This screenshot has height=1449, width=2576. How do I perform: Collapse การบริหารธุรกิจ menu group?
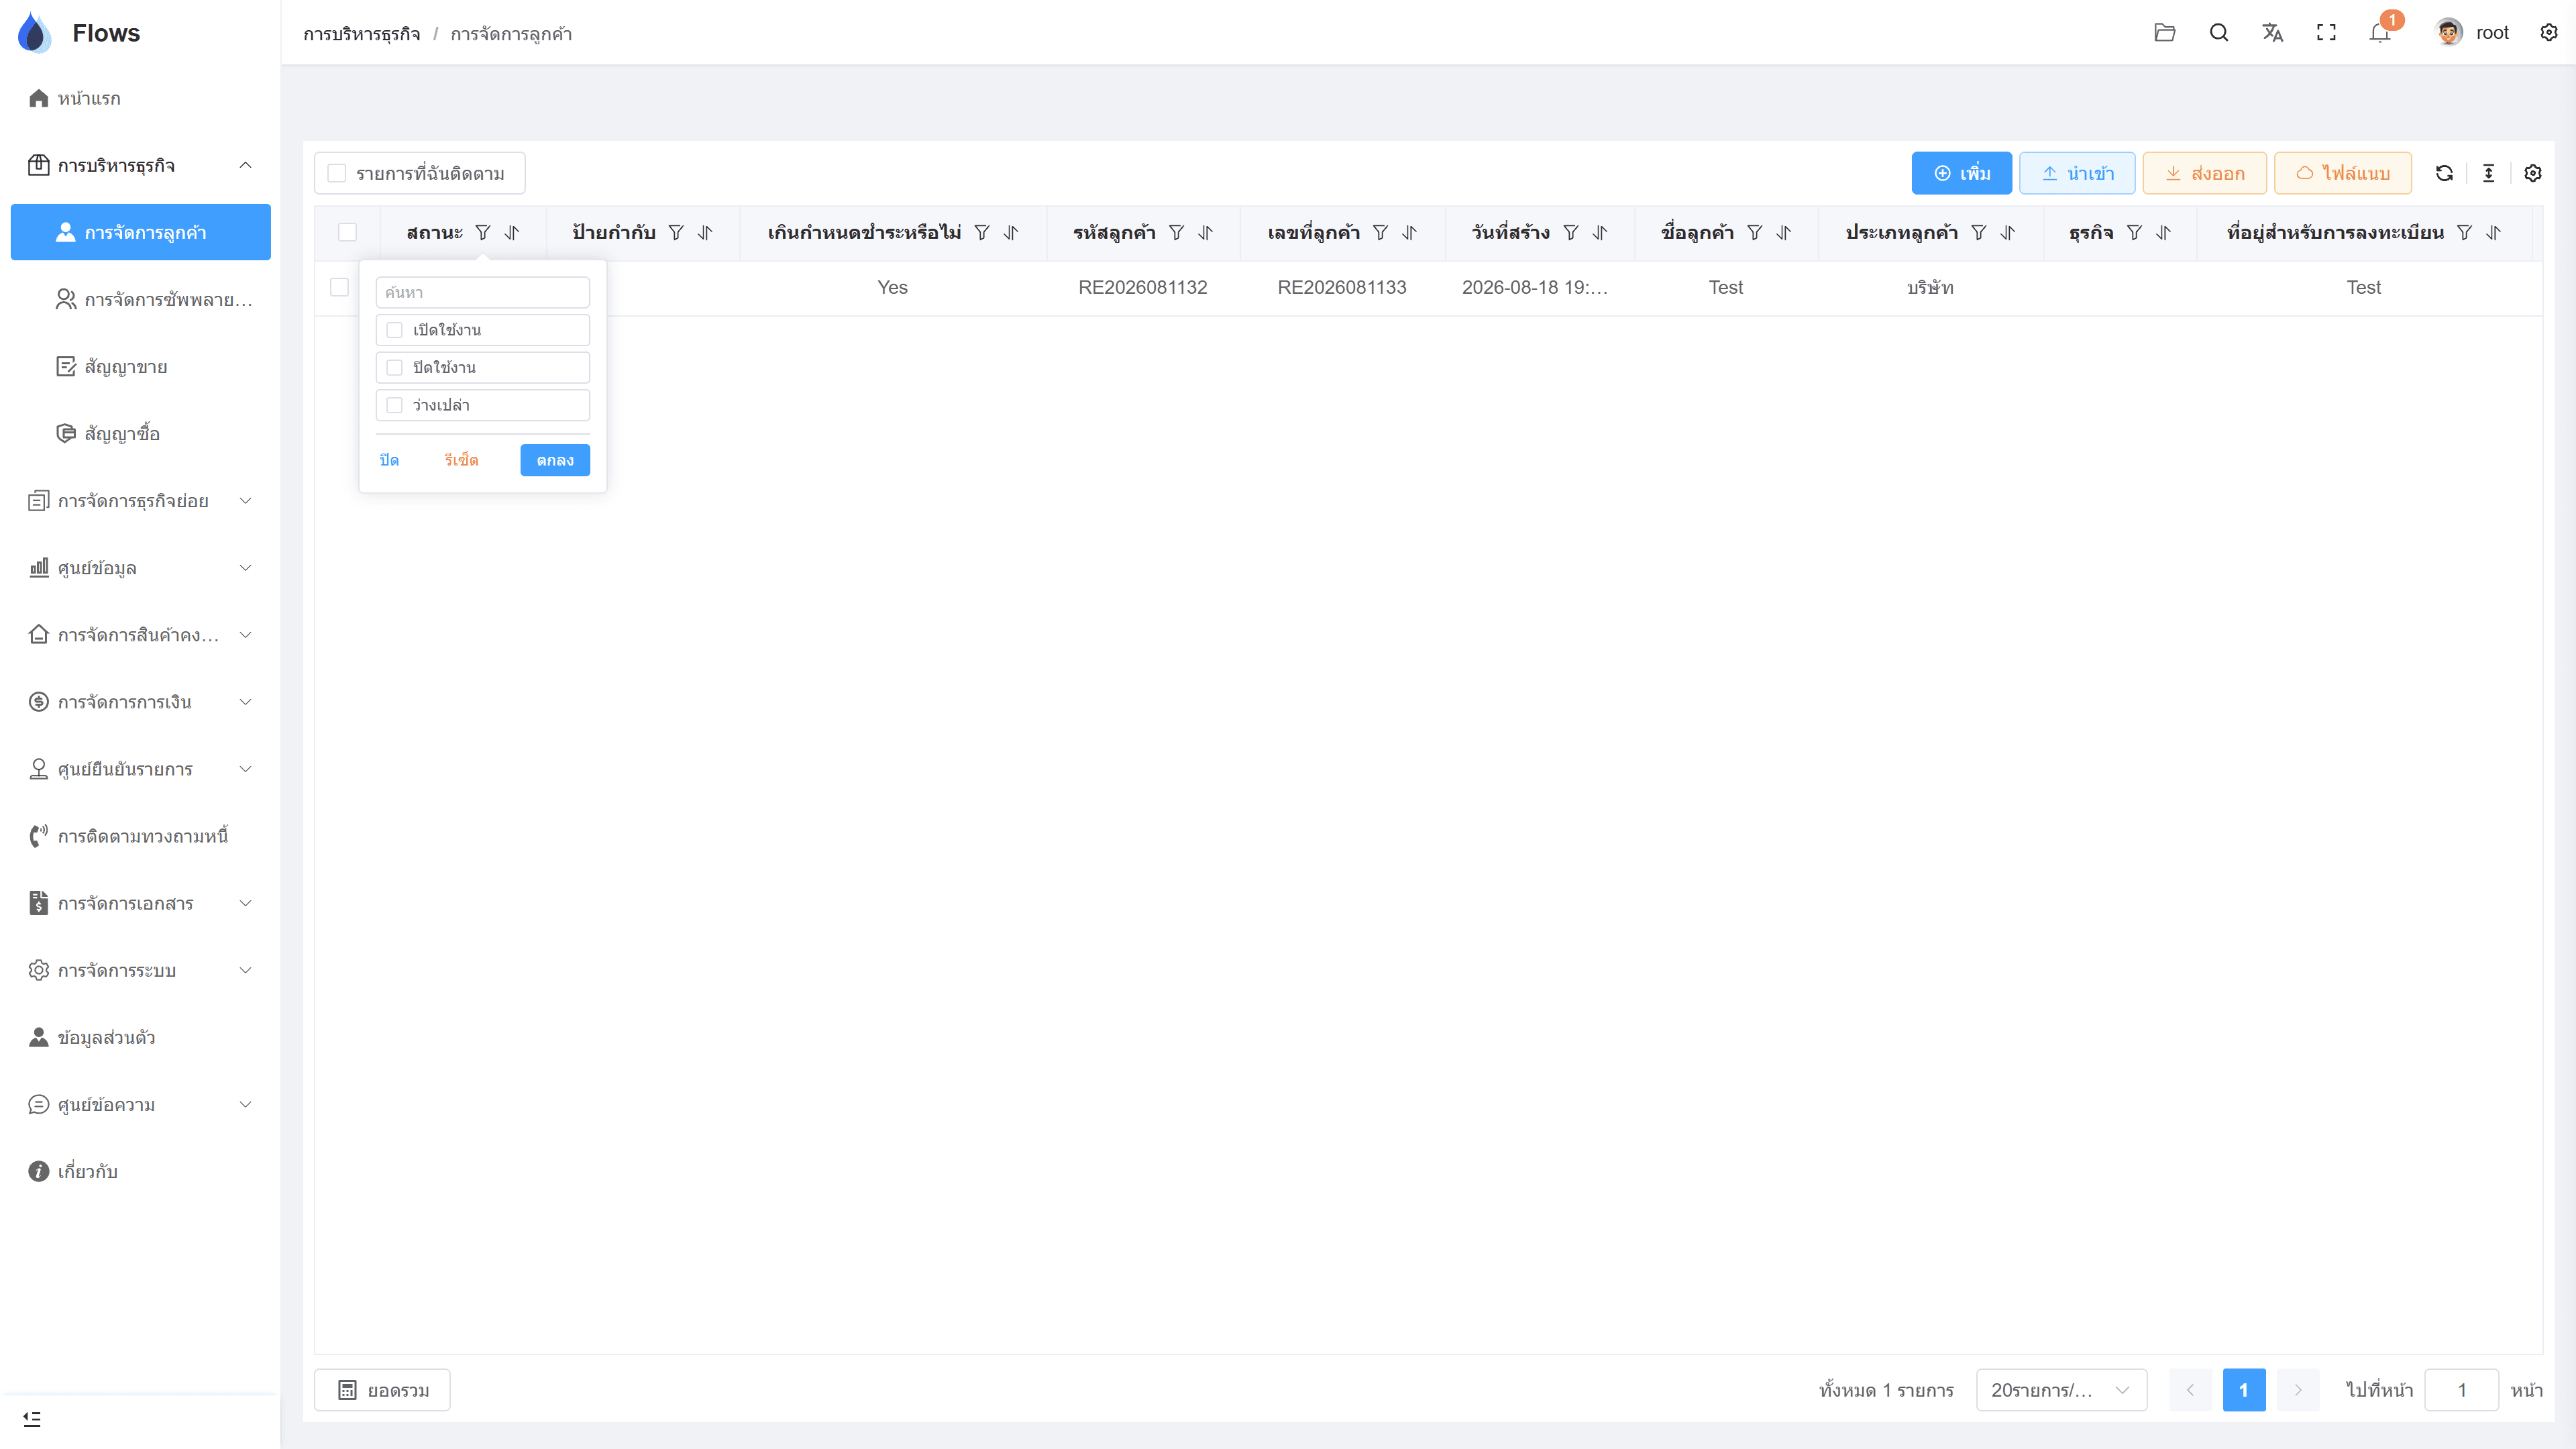[140, 165]
